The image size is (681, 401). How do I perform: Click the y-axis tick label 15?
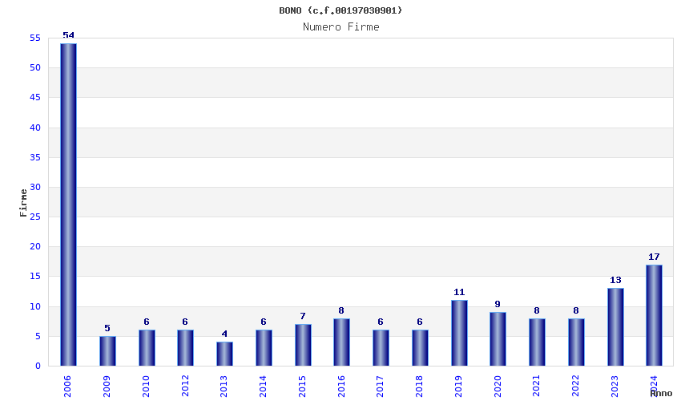click(35, 276)
